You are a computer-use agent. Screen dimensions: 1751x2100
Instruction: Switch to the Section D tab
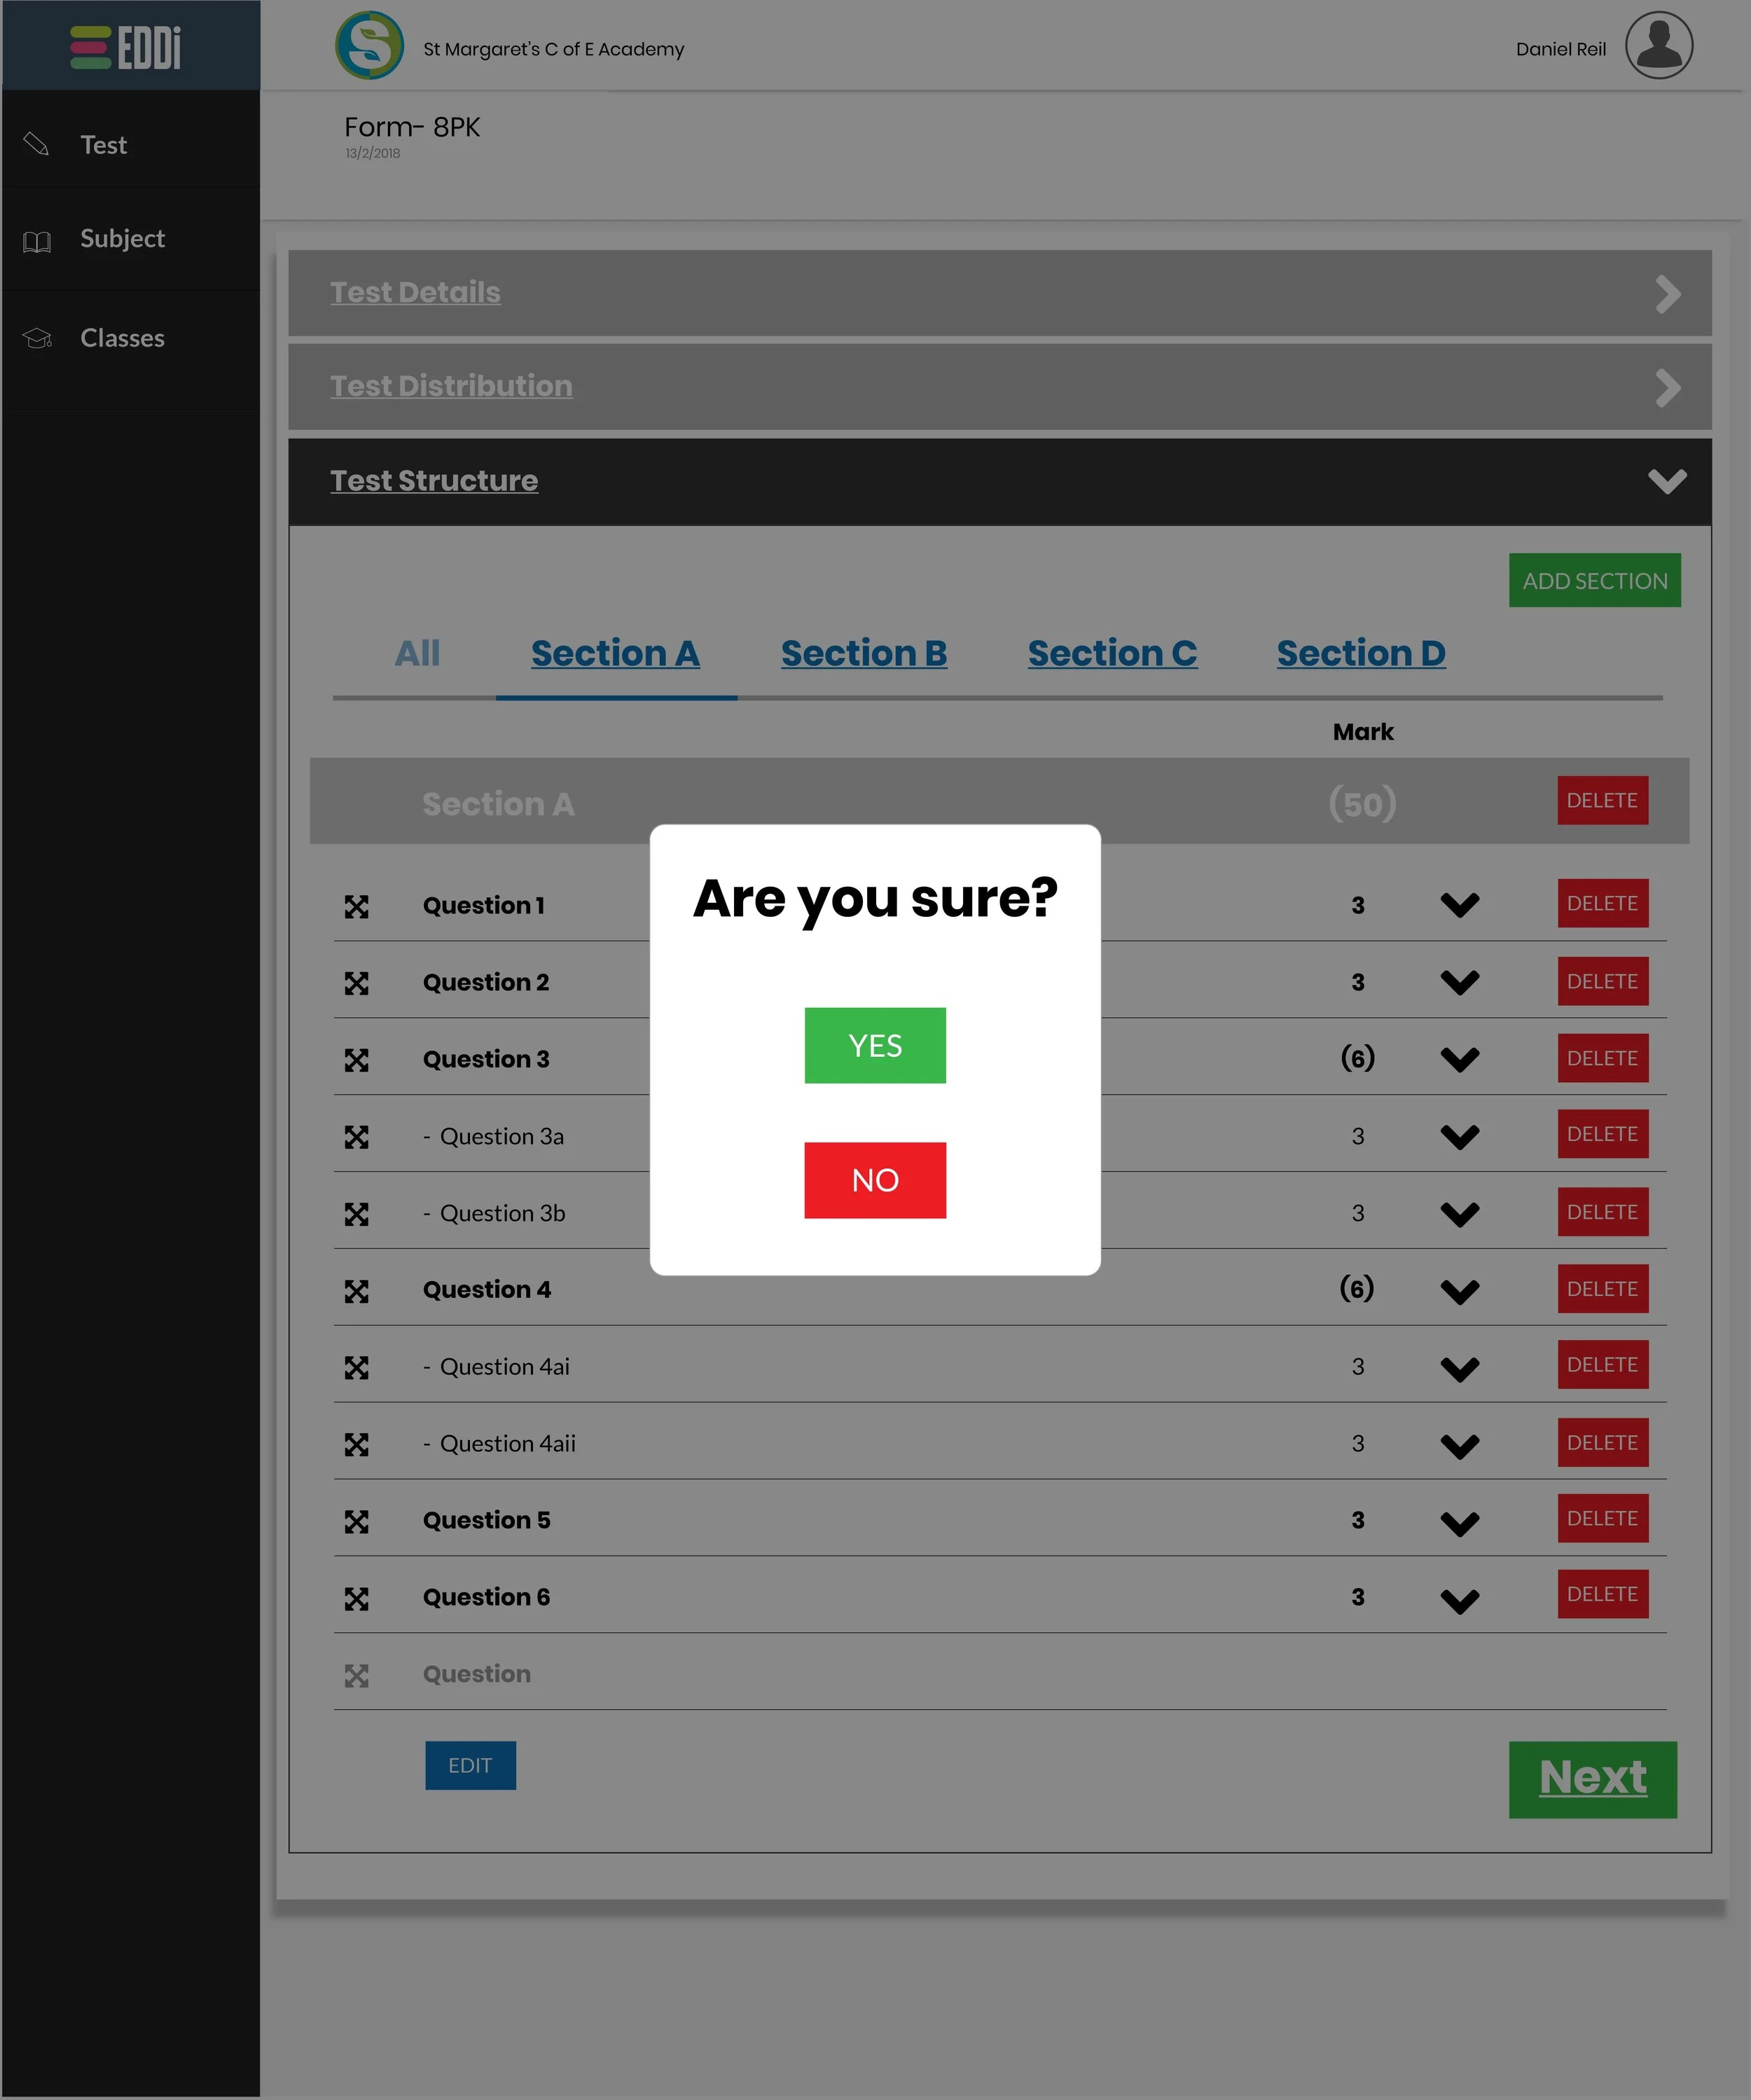[x=1360, y=653]
